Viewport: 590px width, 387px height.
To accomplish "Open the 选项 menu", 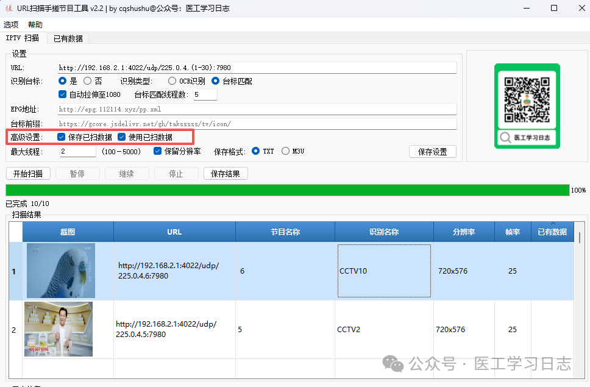I will click(x=11, y=25).
